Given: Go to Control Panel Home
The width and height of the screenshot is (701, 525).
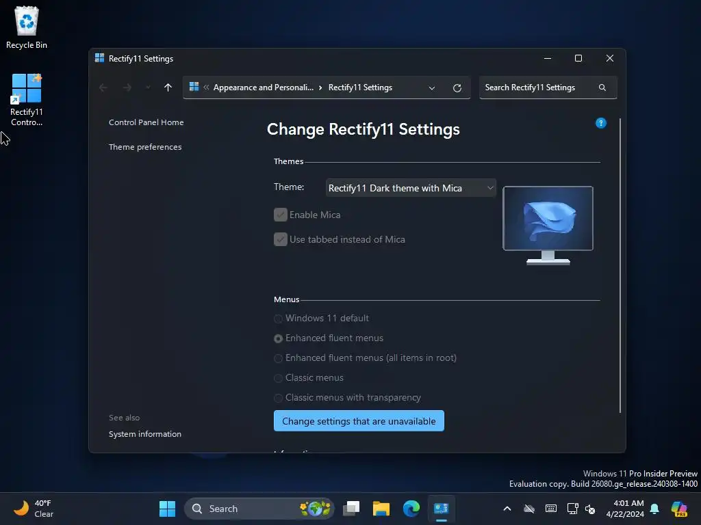Looking at the screenshot, I should point(146,122).
